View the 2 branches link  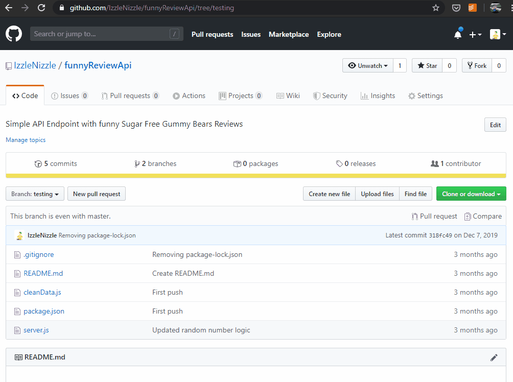[155, 163]
